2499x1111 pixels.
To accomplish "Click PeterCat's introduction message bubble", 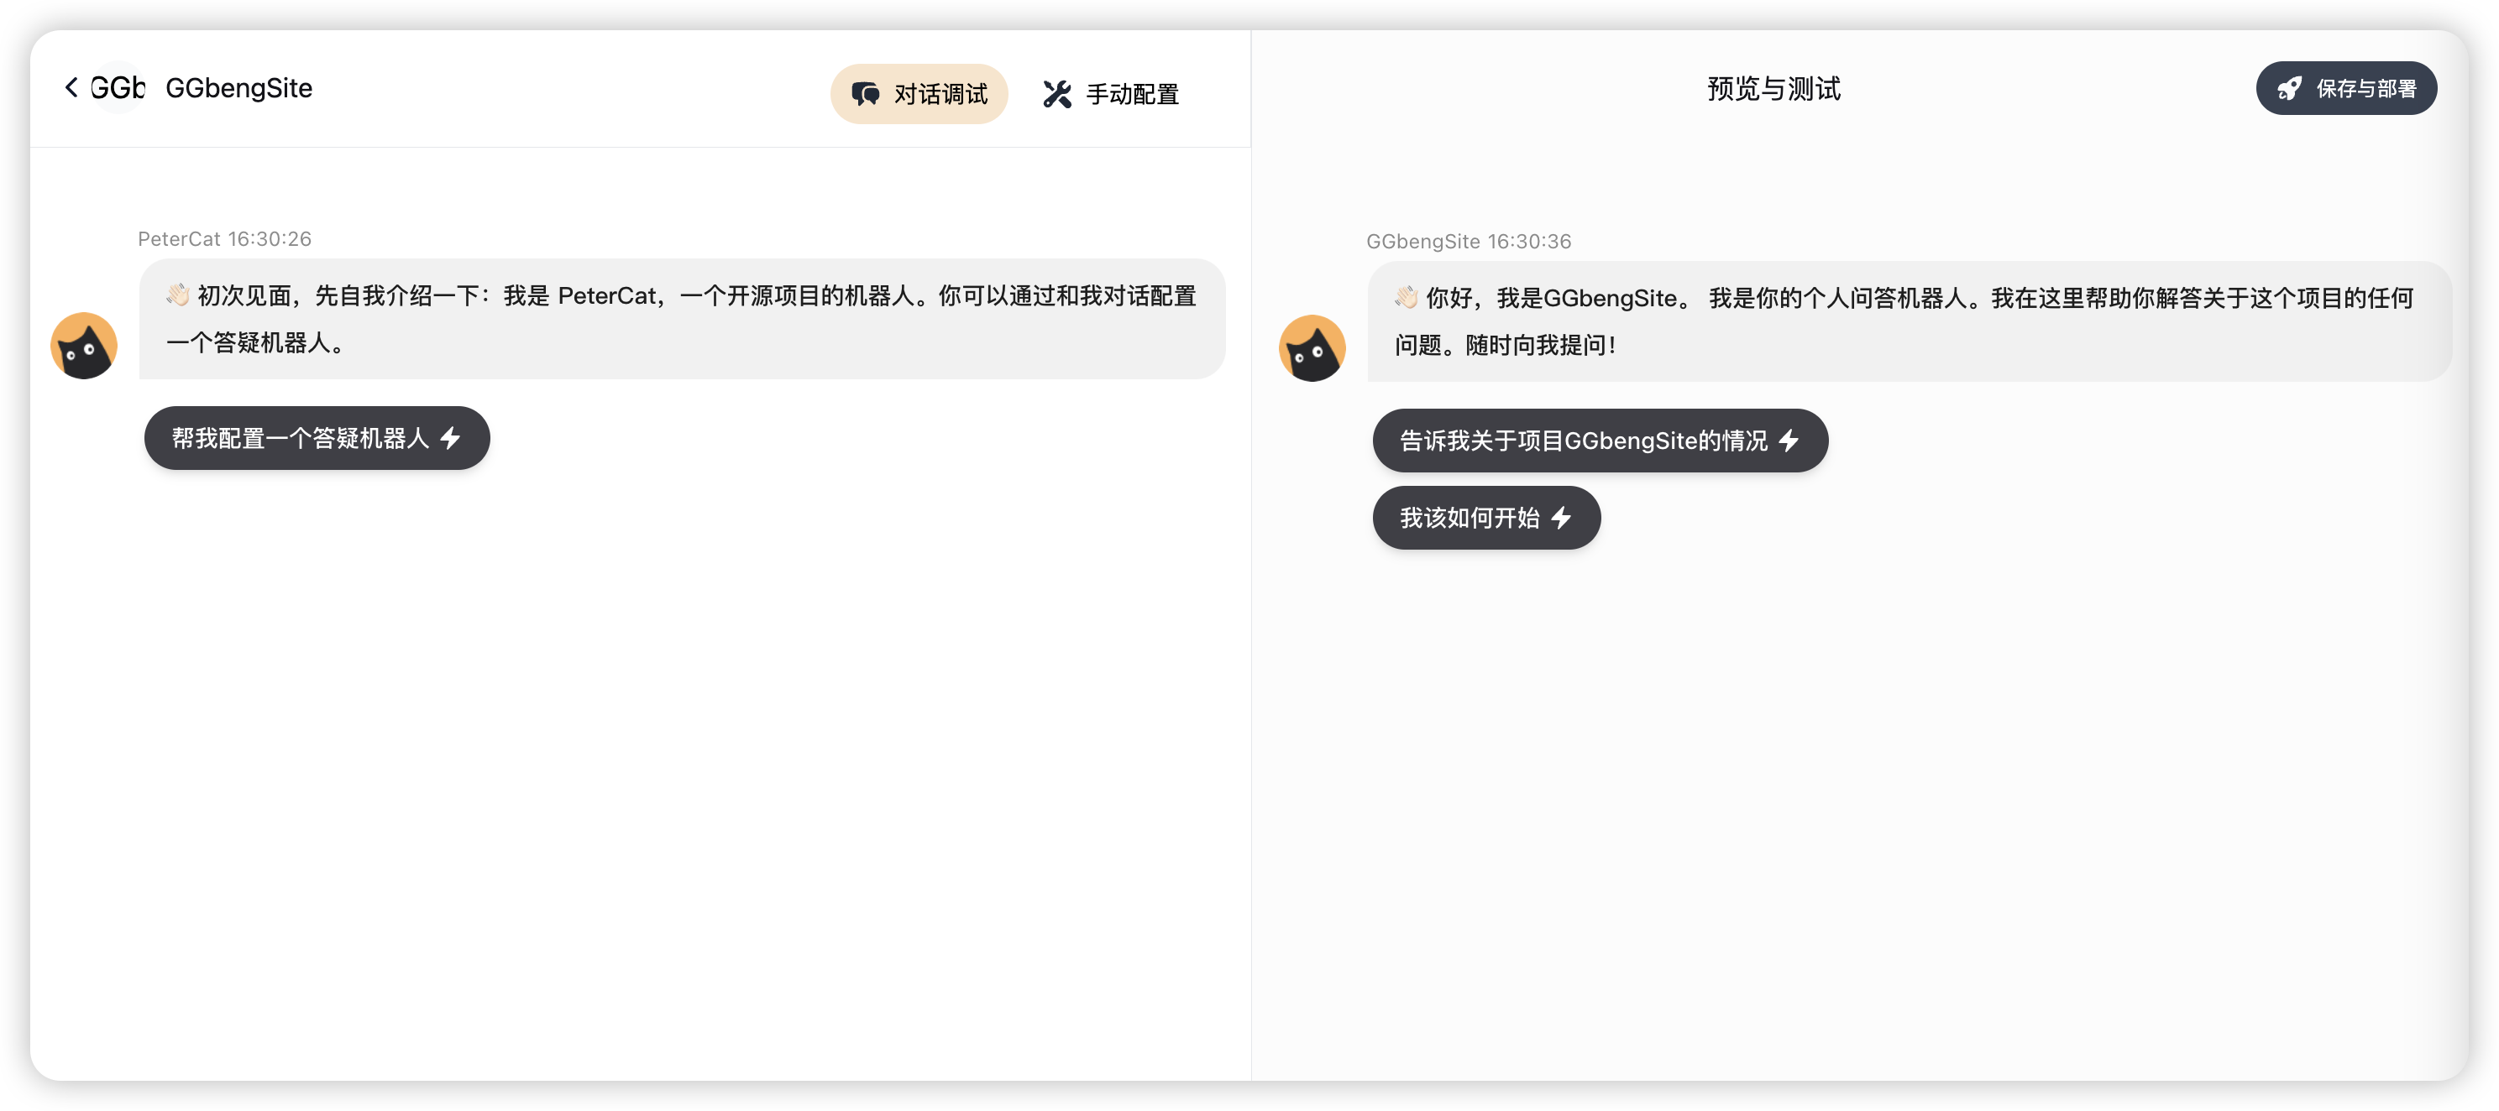I will click(x=681, y=319).
